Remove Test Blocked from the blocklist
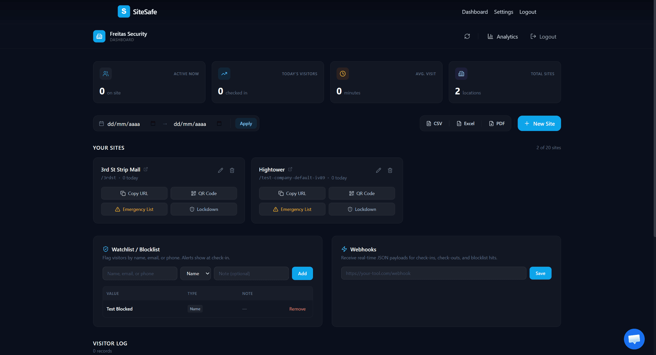This screenshot has width=656, height=355. coord(298,309)
